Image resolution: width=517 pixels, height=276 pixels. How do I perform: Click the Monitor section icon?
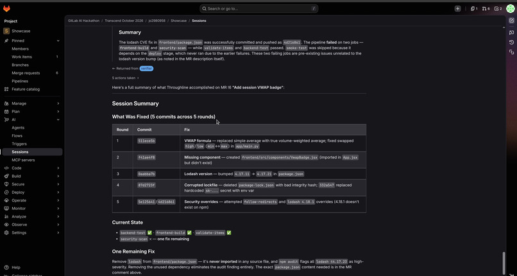[6, 209]
